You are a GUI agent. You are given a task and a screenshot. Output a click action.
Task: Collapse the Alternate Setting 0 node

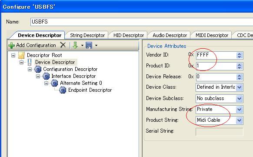(x=46, y=83)
